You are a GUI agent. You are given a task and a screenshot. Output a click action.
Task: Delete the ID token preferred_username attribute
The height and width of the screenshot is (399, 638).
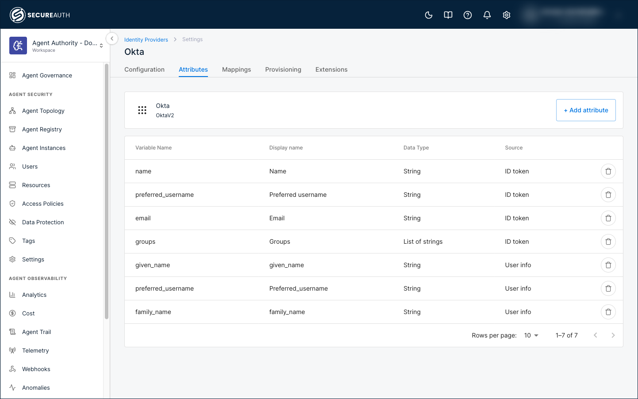pos(608,195)
